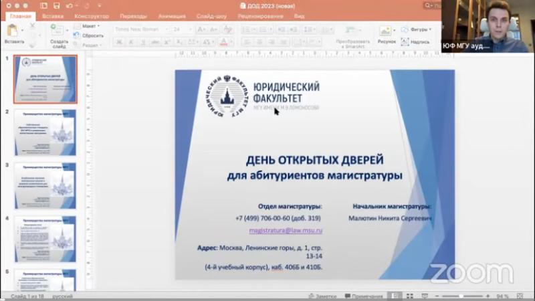
Task: Select slide 3 thumbnail
Action: pyautogui.click(x=45, y=186)
